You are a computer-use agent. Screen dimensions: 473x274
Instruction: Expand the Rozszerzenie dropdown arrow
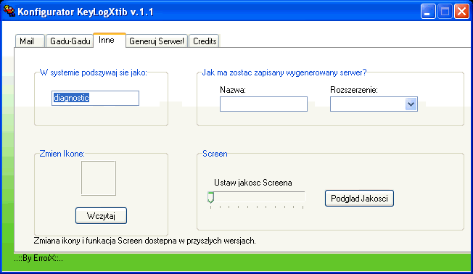(411, 104)
